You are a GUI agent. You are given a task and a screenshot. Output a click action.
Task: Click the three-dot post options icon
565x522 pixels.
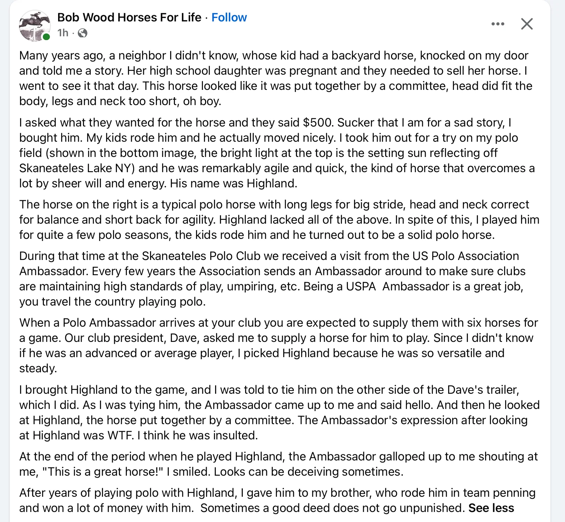tap(498, 24)
